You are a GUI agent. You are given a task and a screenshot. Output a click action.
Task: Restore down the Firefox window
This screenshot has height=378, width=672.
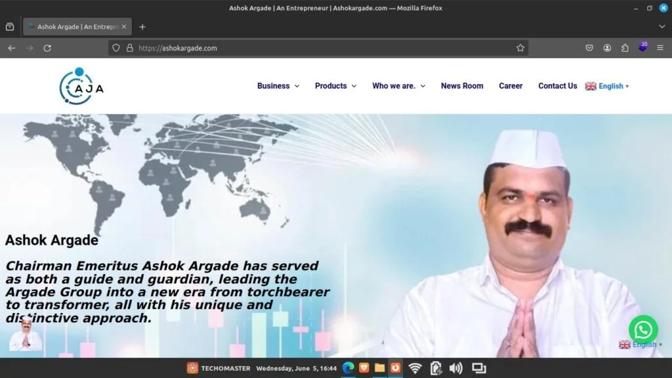point(649,8)
